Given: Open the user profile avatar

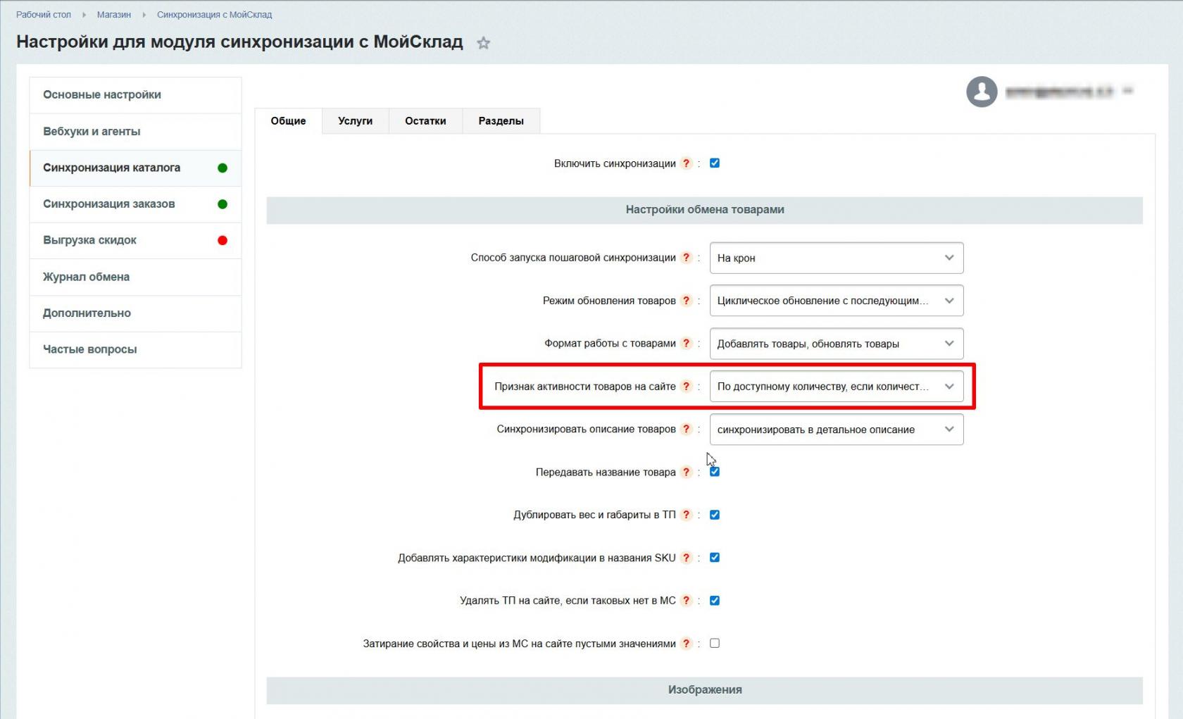Looking at the screenshot, I should 982,92.
